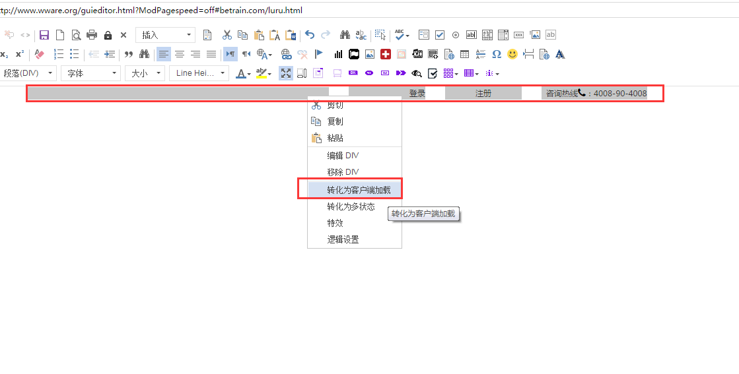Toggle the subscript formatting

tap(4, 55)
